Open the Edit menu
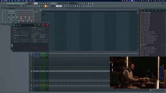 coord(12,1)
